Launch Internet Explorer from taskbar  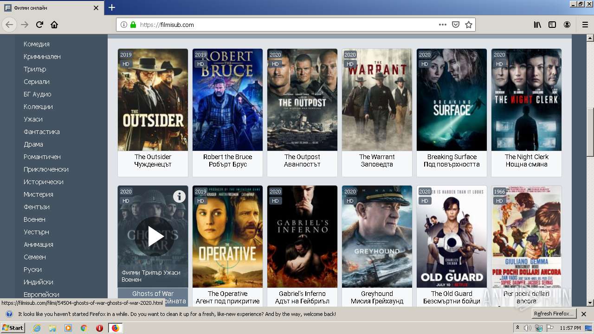(37, 328)
